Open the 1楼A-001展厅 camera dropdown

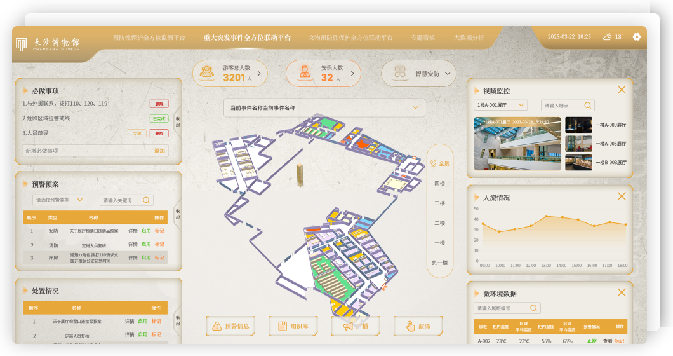click(500, 105)
